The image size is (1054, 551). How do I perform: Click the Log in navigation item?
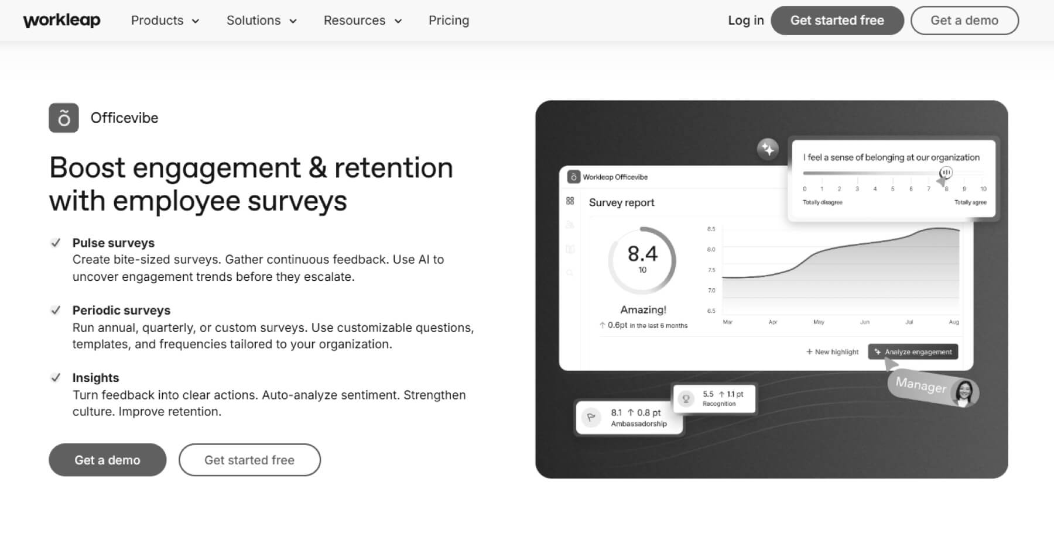[x=745, y=20]
